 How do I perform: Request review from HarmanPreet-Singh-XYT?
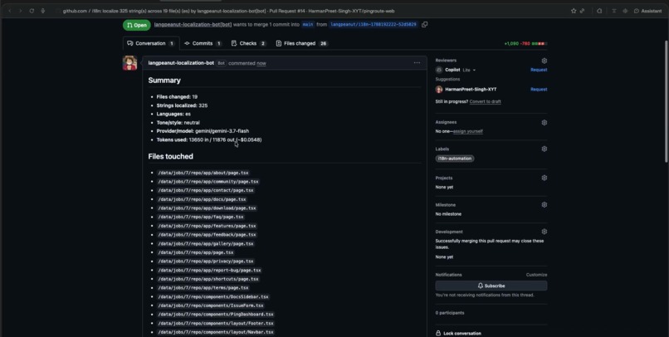(x=539, y=90)
